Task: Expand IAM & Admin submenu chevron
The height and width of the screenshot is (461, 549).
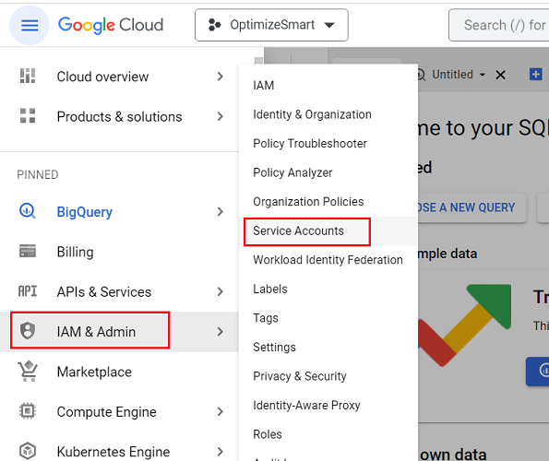Action: (220, 332)
